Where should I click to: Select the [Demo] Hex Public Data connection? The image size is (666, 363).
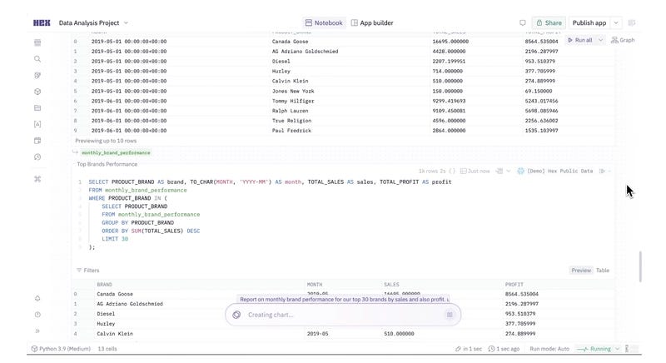tap(559, 172)
